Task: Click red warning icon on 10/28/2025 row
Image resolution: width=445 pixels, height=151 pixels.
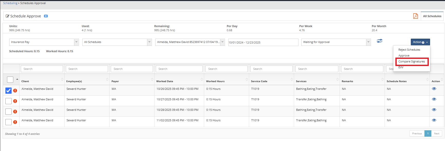Action: (15, 112)
